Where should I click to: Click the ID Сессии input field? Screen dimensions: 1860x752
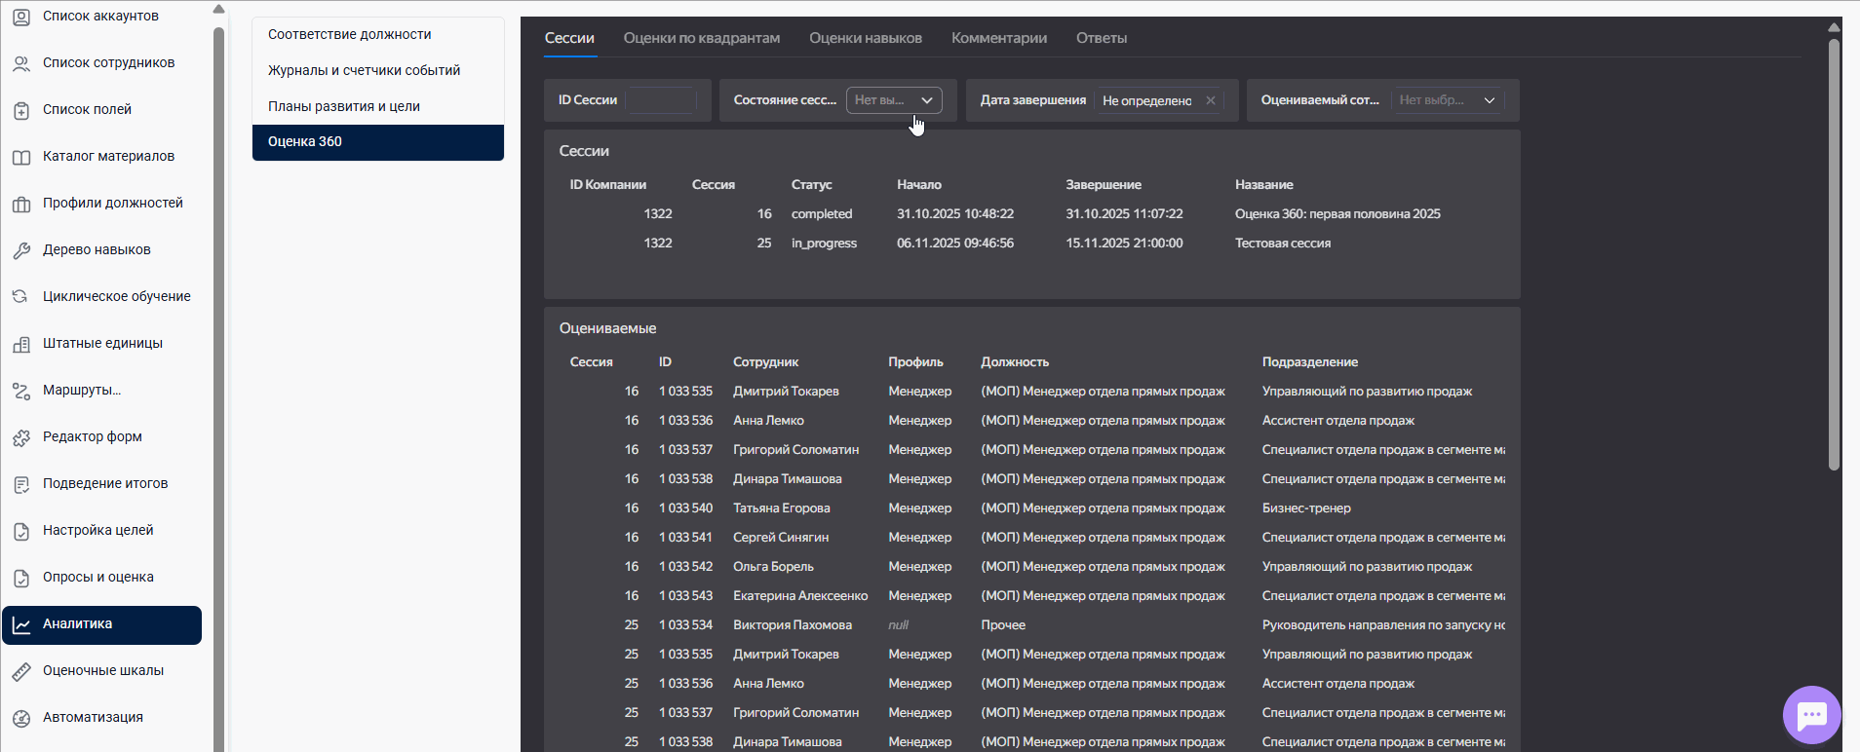pyautogui.click(x=661, y=100)
